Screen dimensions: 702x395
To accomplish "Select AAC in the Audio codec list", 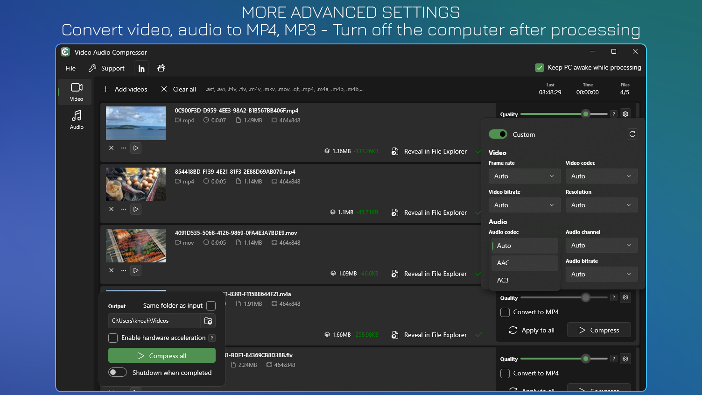I will (525, 263).
